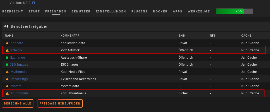Click the warning triangle beside artwork
This screenshot has width=270, height=112.
pyautogui.click(x=7, y=50)
